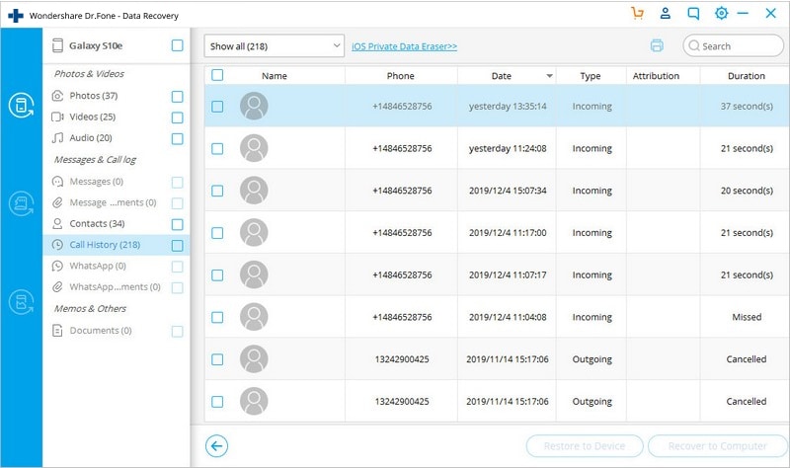Image resolution: width=790 pixels, height=468 pixels.
Task: Click avatar of the Missed call row
Action: pos(254,317)
